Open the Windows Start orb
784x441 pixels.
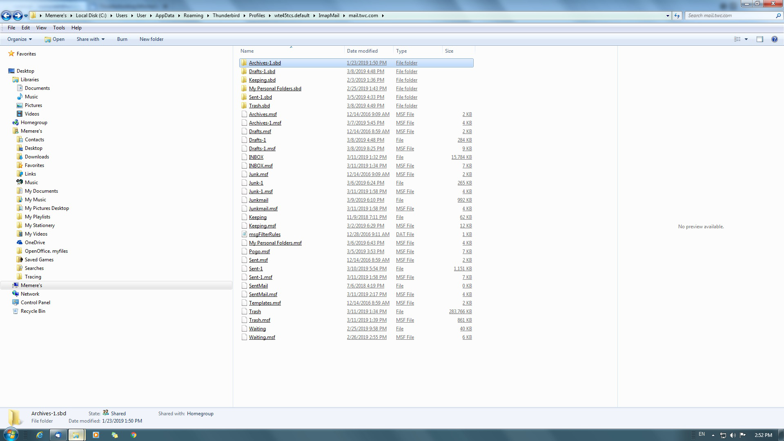coord(11,434)
